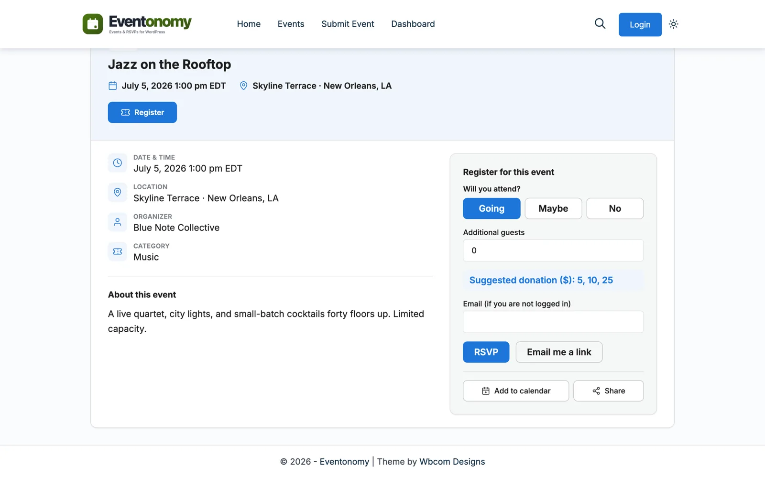Click the About this event heading
This screenshot has height=478, width=765.
pos(142,295)
